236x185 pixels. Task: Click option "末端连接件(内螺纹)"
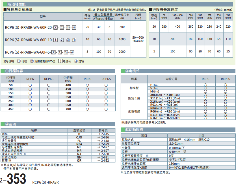point(15,144)
